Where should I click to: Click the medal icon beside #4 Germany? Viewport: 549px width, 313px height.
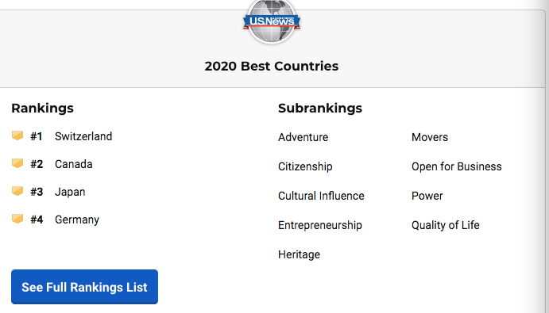(x=17, y=219)
